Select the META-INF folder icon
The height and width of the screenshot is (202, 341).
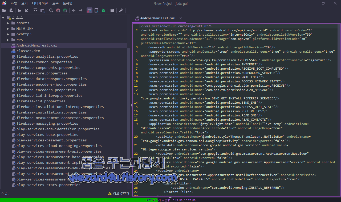click(13, 29)
